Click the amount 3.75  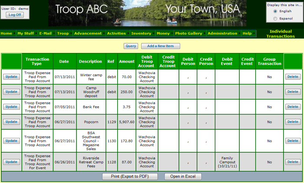[x=127, y=107]
